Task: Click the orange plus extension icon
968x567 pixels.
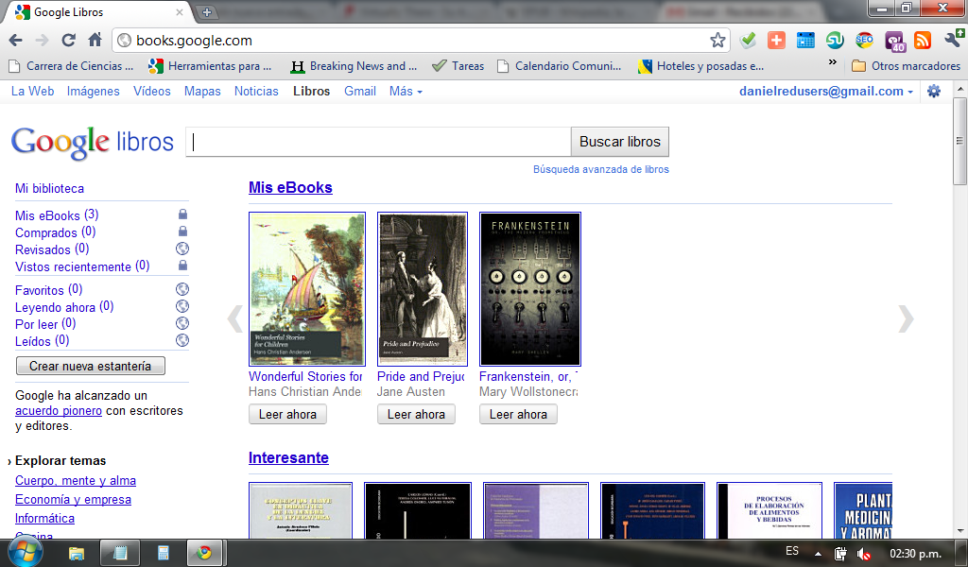Action: tap(777, 41)
